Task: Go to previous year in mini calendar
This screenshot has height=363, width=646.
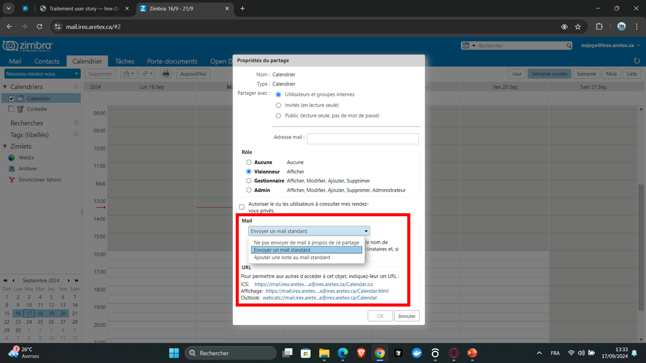Action: 5,280
